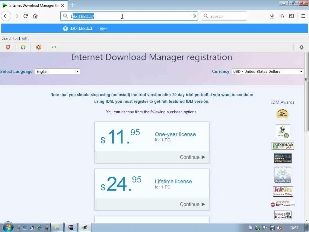Click inside the address bar URL field
309x232 pixels.
129,16
